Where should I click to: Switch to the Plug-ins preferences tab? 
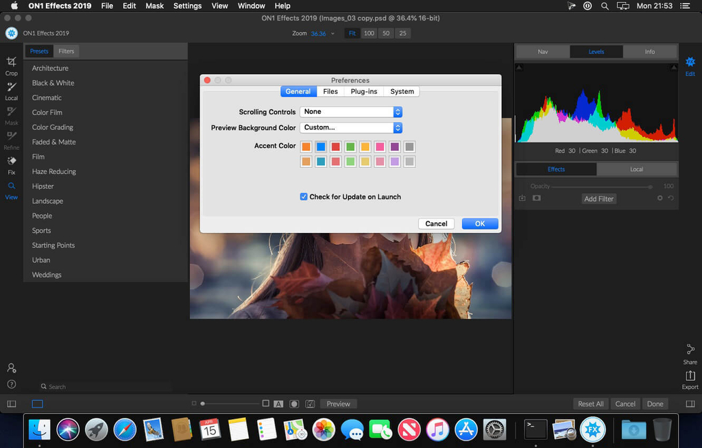(363, 91)
